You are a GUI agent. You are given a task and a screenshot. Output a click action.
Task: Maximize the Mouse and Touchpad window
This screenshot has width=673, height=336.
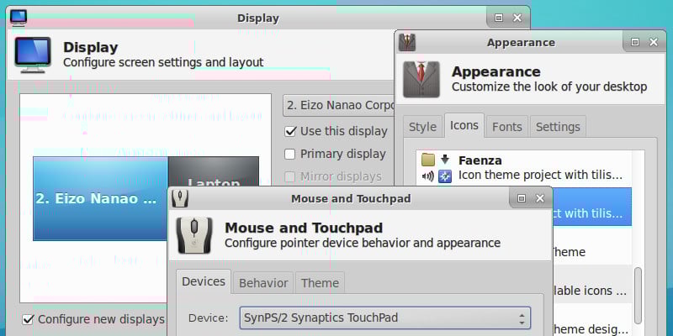point(522,198)
